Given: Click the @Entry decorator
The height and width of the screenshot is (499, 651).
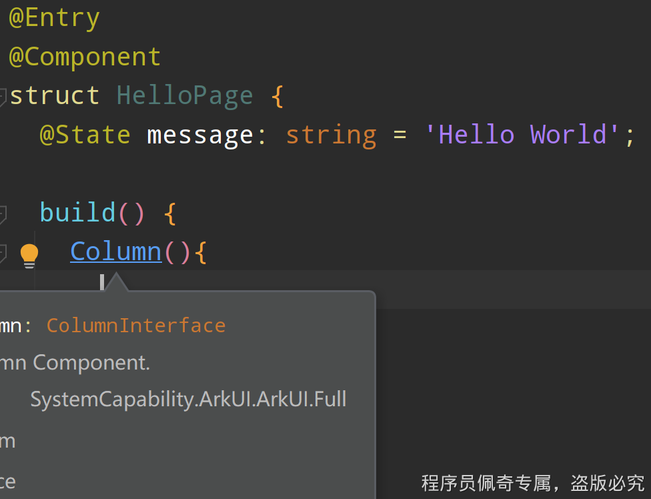Looking at the screenshot, I should 54,17.
